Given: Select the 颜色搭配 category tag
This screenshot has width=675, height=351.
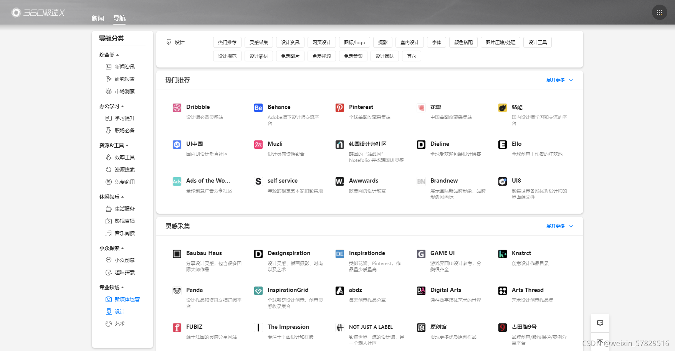Looking at the screenshot, I should pos(463,43).
